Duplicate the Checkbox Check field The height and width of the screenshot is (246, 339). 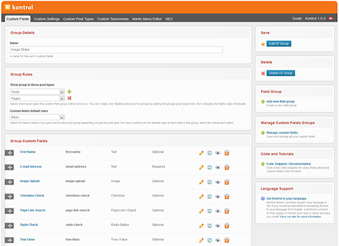click(210, 197)
